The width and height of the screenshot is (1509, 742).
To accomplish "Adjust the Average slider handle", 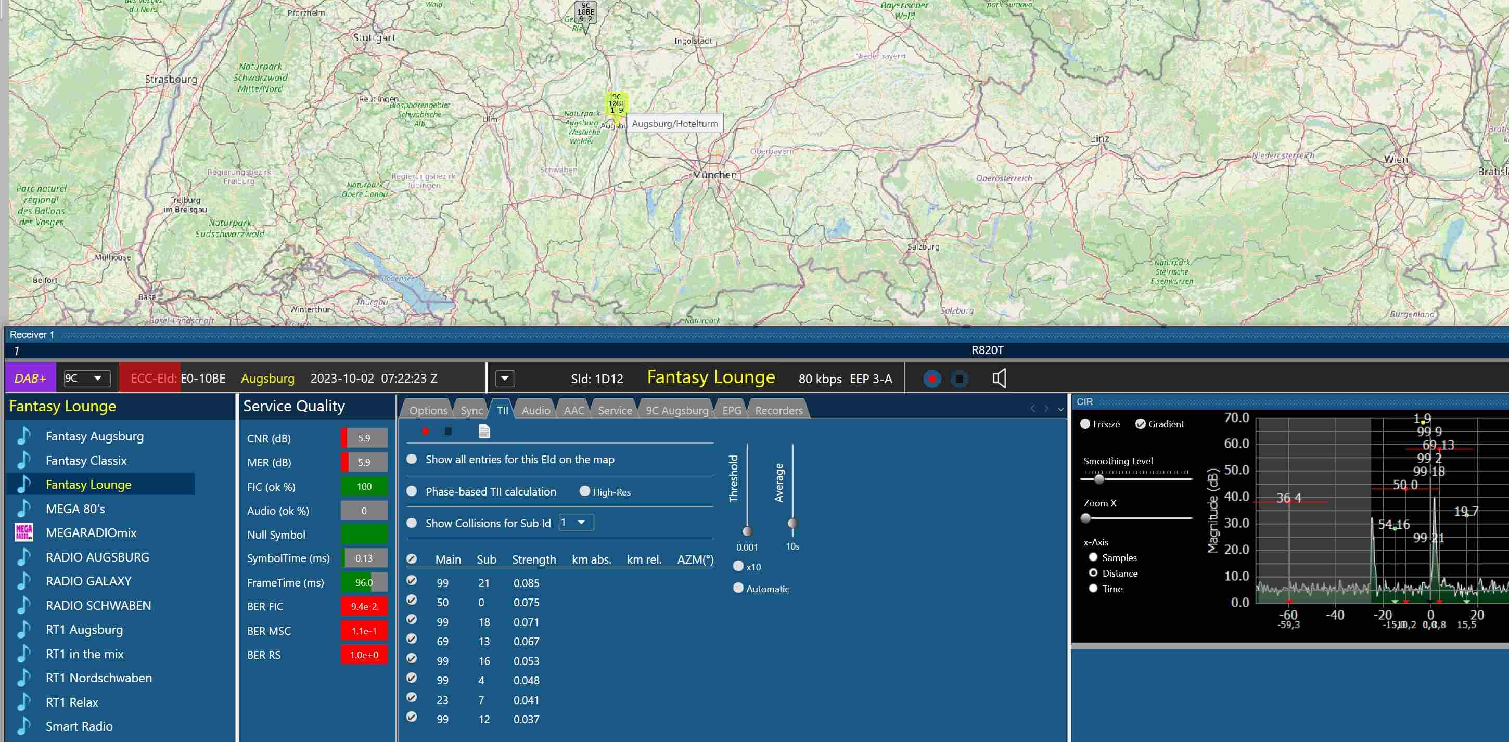I will 792,523.
